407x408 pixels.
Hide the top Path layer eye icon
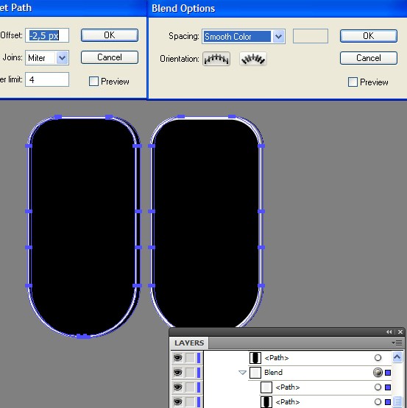[177, 358]
